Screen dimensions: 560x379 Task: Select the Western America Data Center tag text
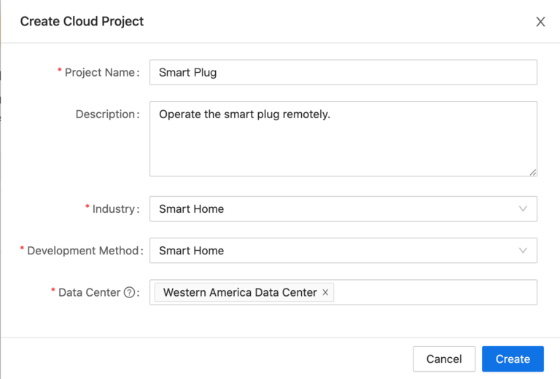240,292
